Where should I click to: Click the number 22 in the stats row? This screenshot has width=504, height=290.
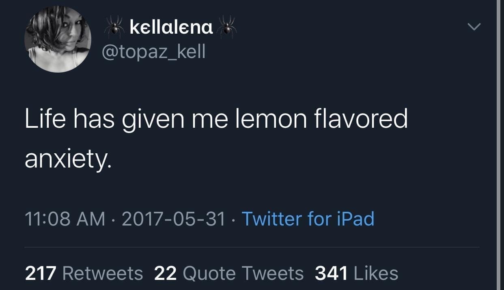(165, 273)
